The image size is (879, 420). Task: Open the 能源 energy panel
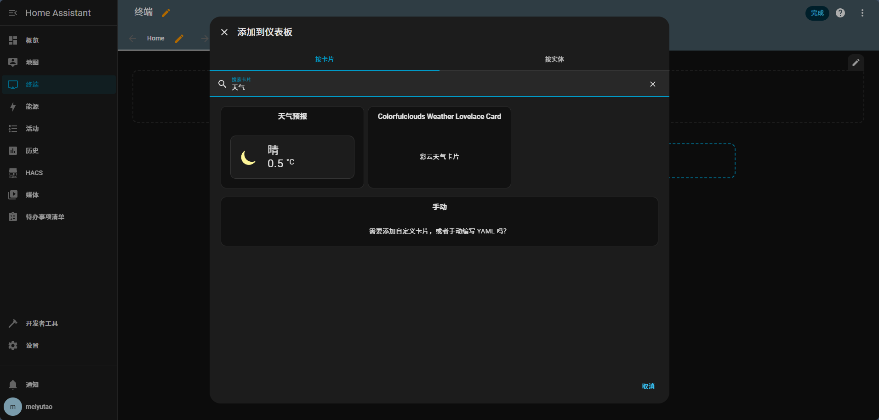point(32,107)
